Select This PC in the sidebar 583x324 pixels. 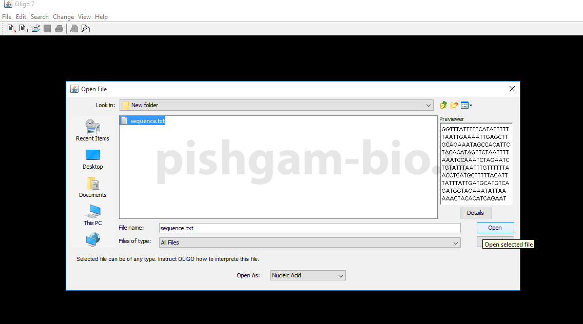tap(92, 215)
